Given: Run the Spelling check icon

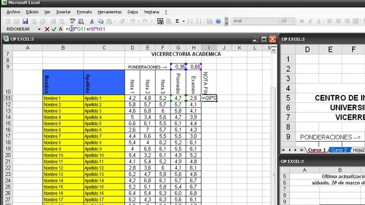Looking at the screenshot, I should pos(72,21).
